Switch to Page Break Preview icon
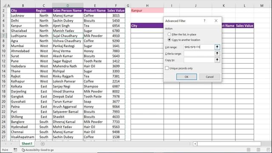Image resolution: width=272 pixels, height=153 pixels. click(x=268, y=150)
